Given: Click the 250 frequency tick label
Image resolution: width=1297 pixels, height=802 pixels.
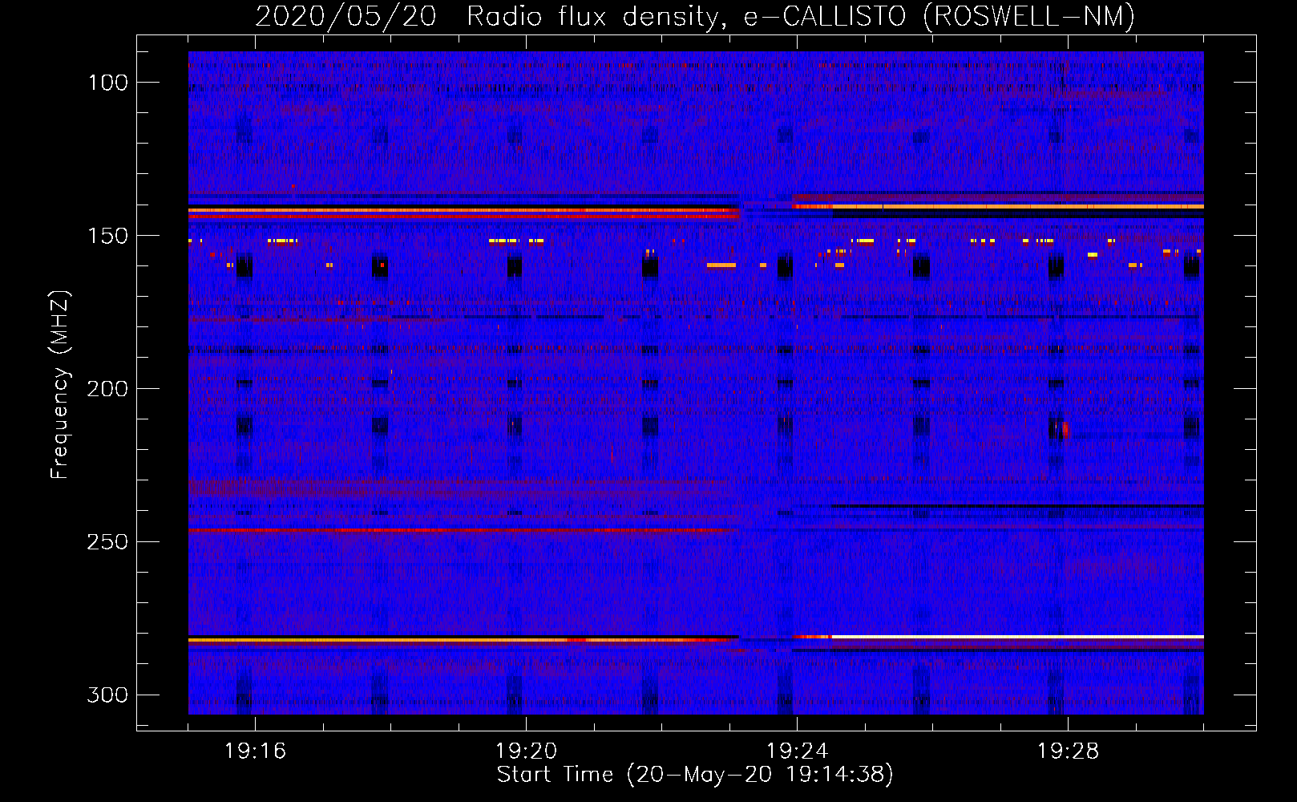Looking at the screenshot, I should (x=107, y=542).
